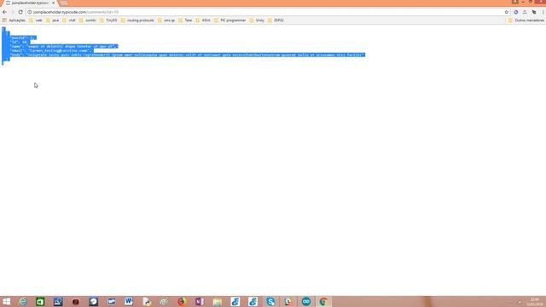Launch Firefox from the taskbar
This screenshot has height=307, width=546.
coord(182,301)
